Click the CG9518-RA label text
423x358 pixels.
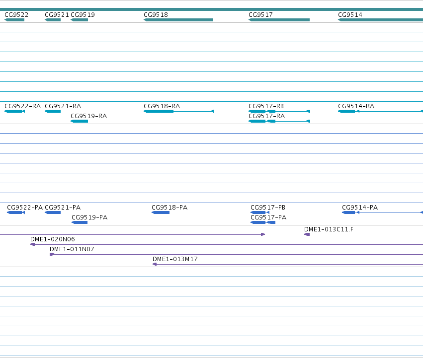[162, 106]
